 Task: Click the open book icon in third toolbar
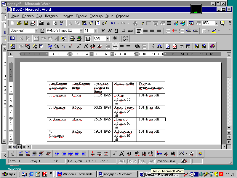pos(12,39)
